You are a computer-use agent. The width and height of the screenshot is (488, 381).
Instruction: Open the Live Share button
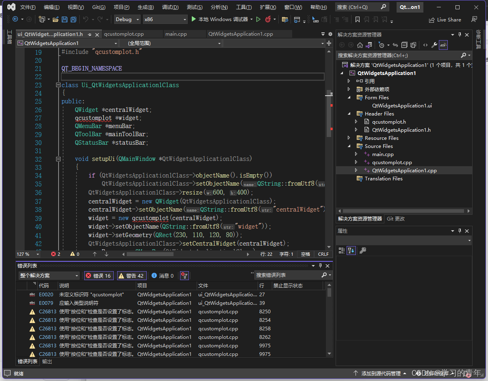445,19
